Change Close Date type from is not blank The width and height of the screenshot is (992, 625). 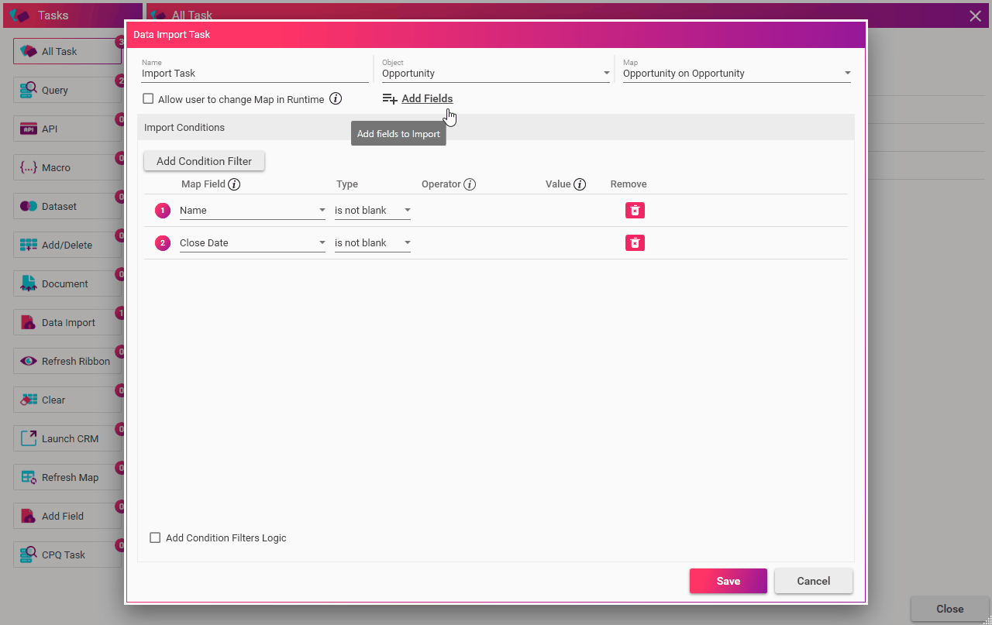(x=372, y=243)
